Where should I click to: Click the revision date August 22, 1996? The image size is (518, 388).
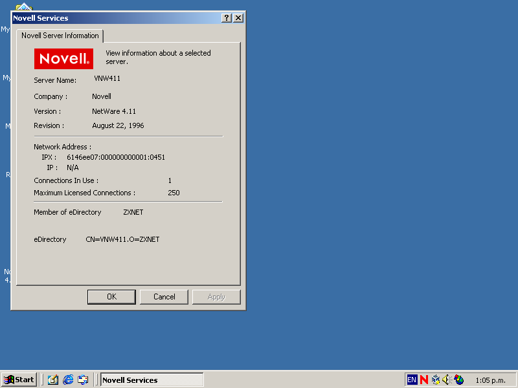tap(118, 125)
